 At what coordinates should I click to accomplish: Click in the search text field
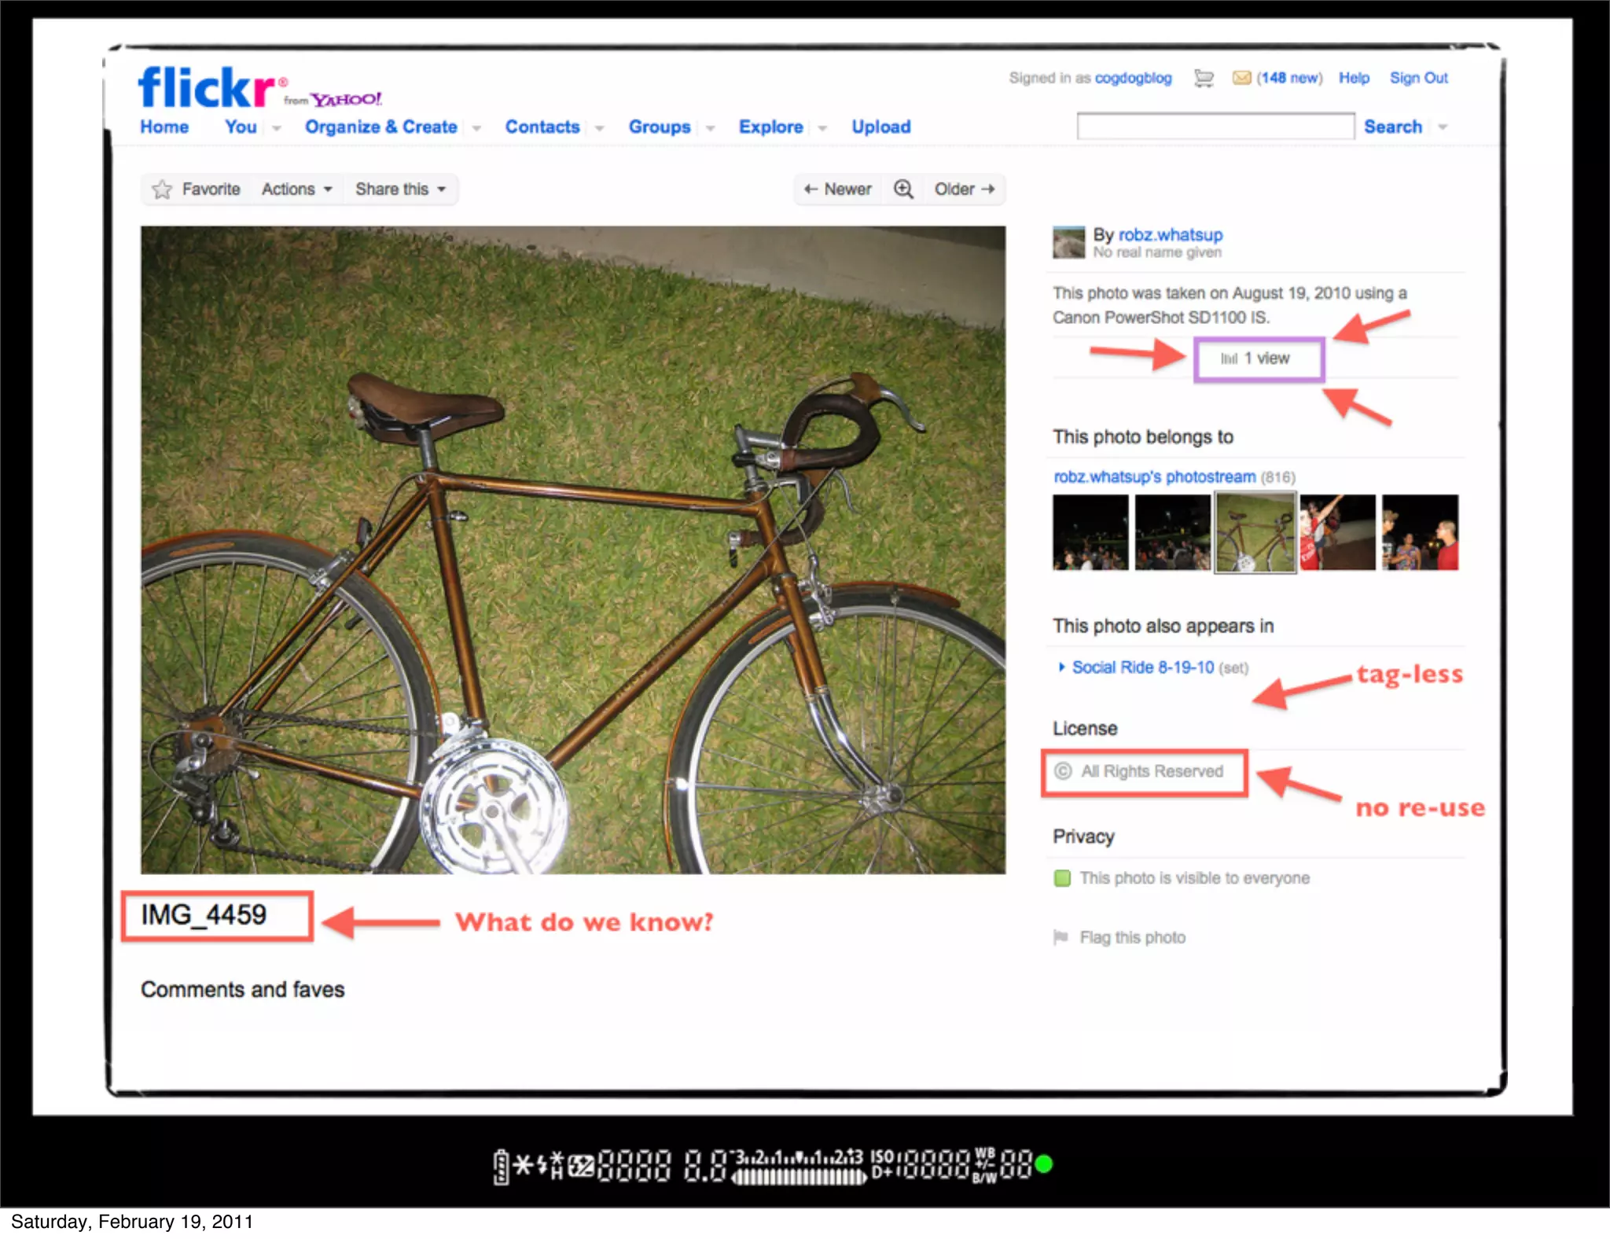click(1215, 127)
